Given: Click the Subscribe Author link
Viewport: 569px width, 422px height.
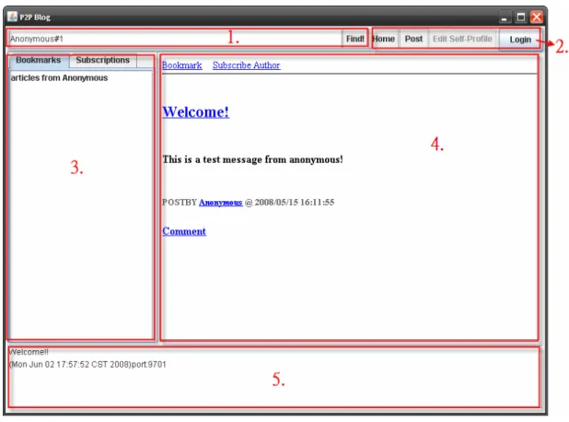Looking at the screenshot, I should [247, 65].
